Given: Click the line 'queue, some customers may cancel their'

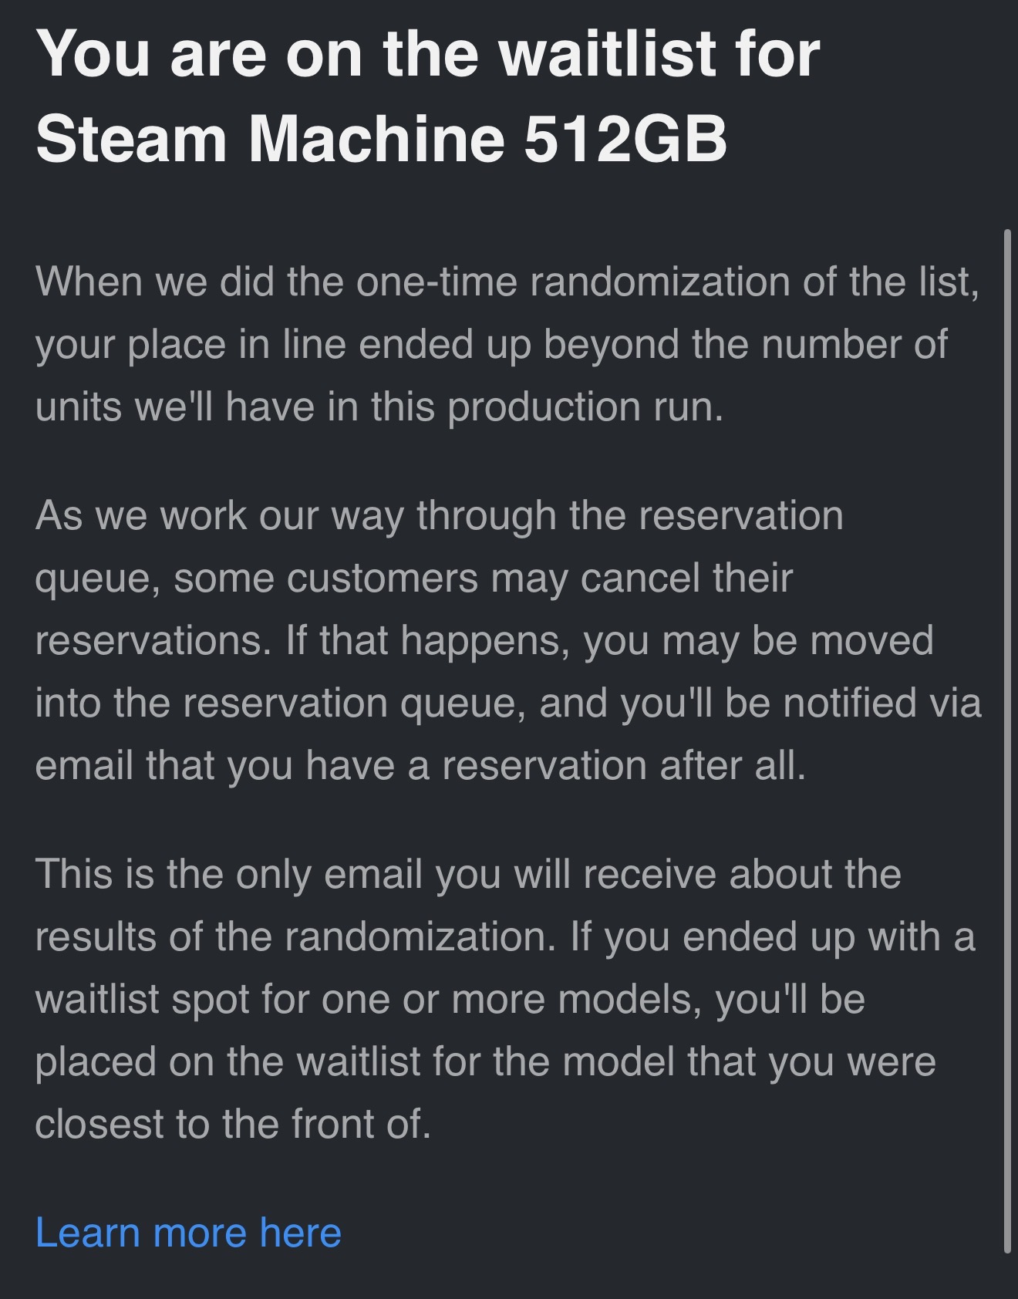Looking at the screenshot, I should pyautogui.click(x=414, y=578).
